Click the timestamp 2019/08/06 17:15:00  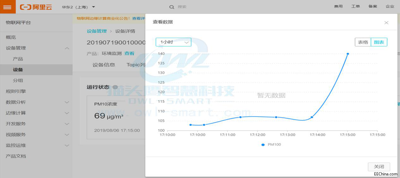tap(117, 130)
